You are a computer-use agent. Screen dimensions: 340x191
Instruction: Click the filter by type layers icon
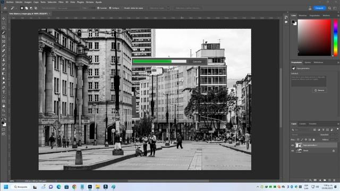[323, 129]
